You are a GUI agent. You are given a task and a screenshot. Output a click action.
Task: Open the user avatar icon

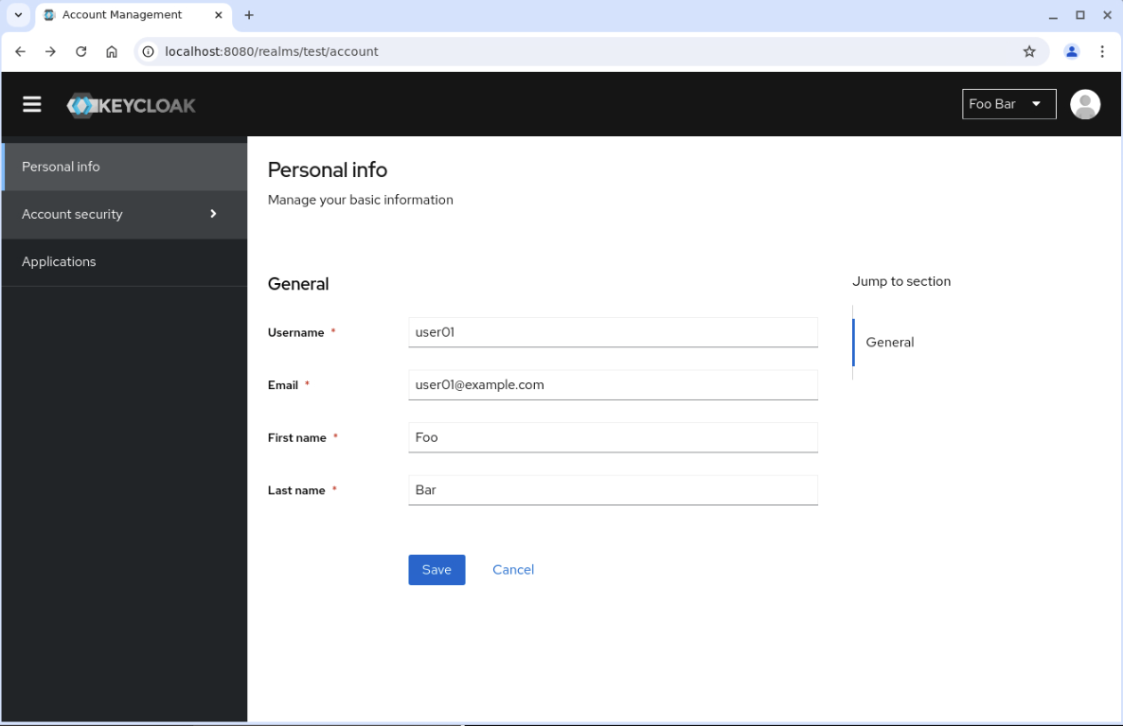[1084, 104]
